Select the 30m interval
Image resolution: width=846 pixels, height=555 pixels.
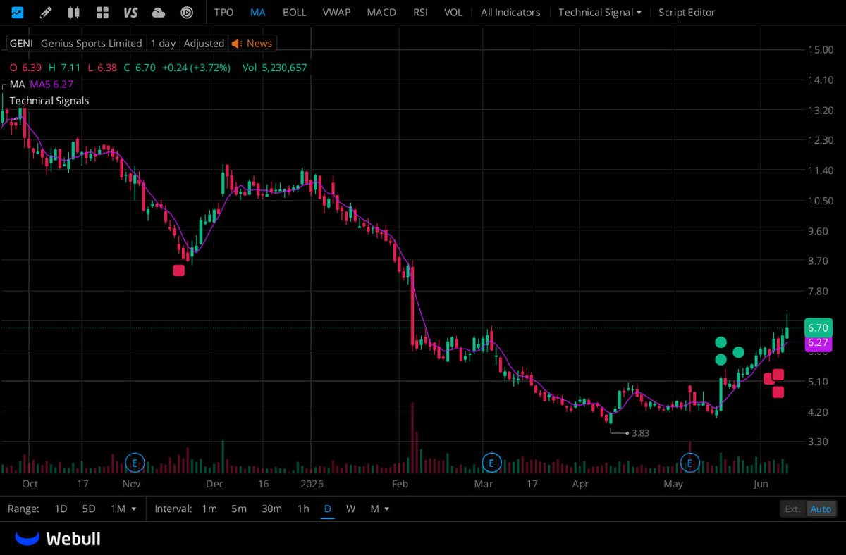click(271, 509)
